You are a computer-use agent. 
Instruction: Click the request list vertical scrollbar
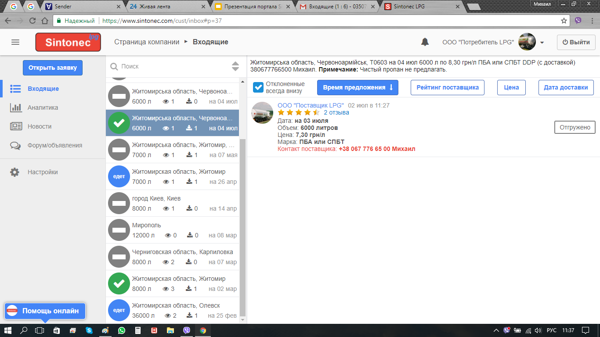click(x=242, y=219)
